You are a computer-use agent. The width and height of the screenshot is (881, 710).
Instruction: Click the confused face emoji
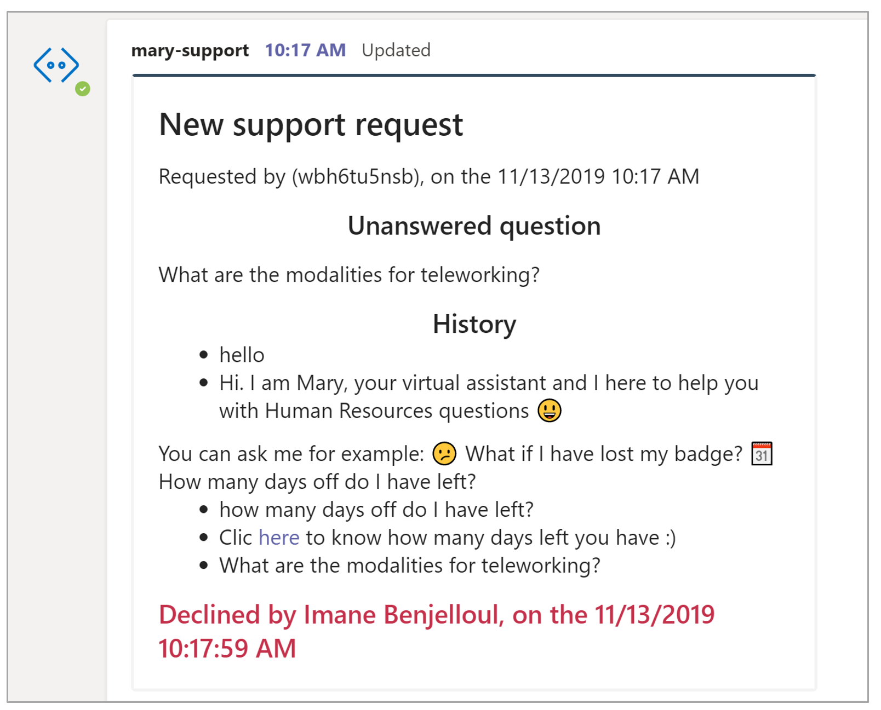(444, 454)
